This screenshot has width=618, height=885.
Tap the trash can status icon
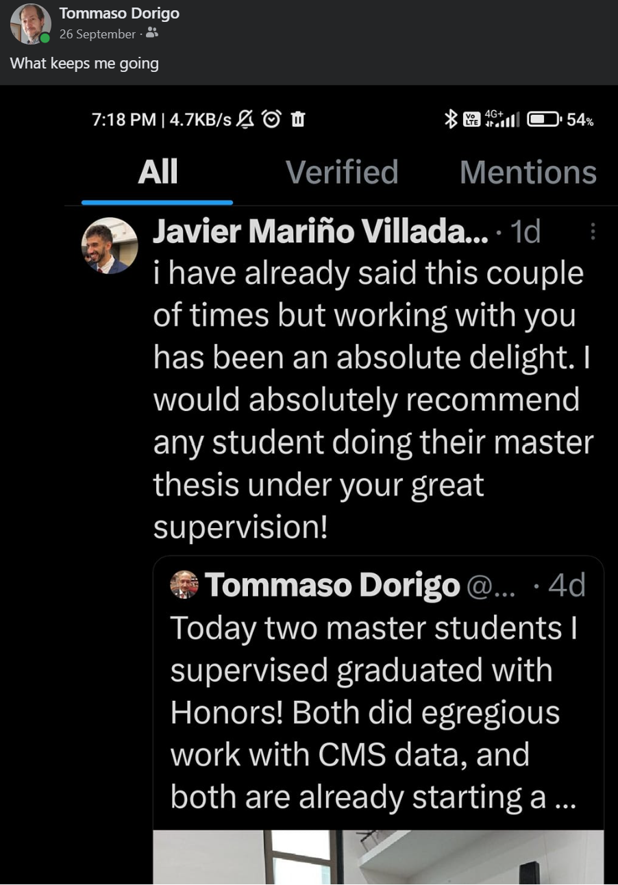tap(297, 120)
